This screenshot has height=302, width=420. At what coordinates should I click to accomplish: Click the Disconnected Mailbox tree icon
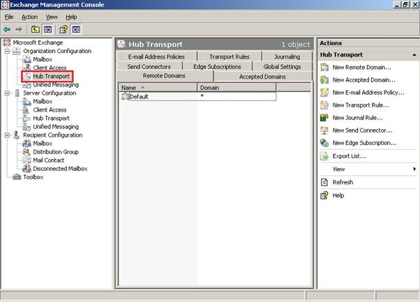tap(27, 169)
